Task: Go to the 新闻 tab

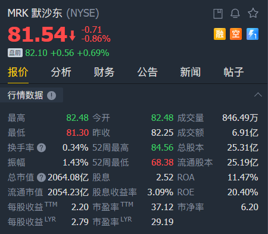Action: 191,72
